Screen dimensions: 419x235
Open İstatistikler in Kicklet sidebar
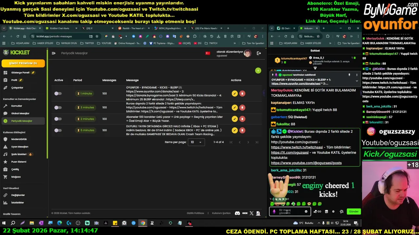tap(17, 203)
